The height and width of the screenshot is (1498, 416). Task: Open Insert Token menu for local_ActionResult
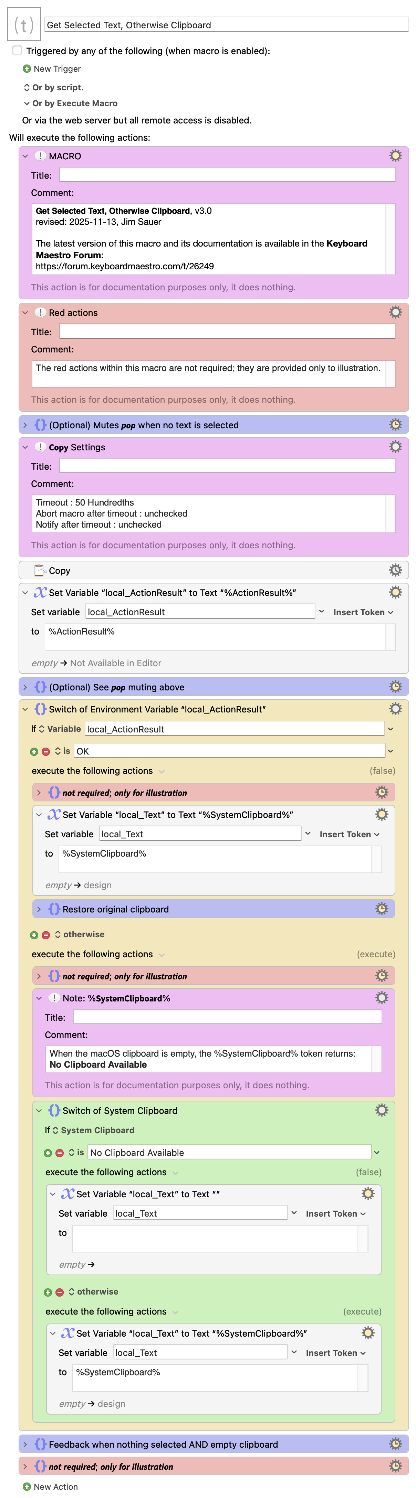(x=363, y=612)
